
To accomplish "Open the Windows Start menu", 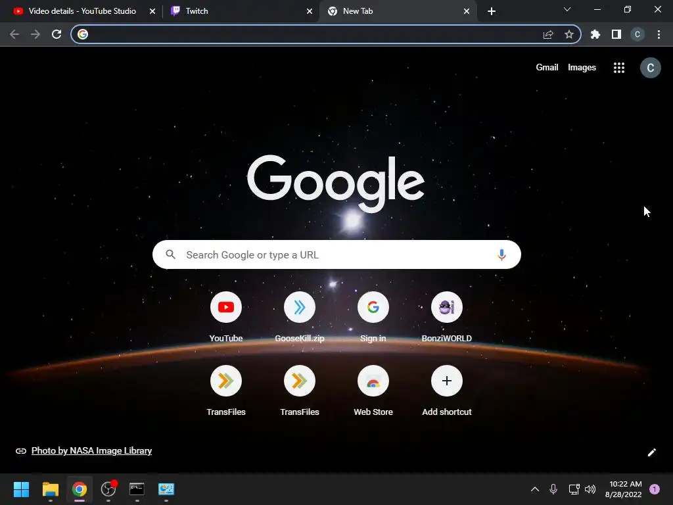I will click(x=21, y=489).
